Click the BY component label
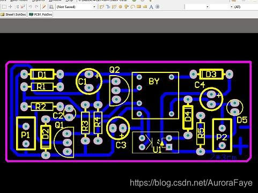258x193 pixels. 154,81
